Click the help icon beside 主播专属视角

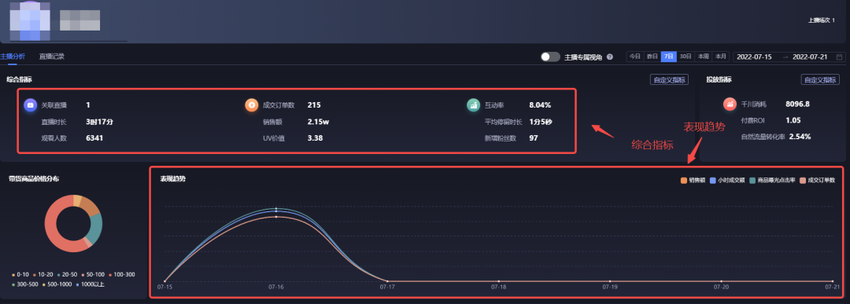[610, 57]
